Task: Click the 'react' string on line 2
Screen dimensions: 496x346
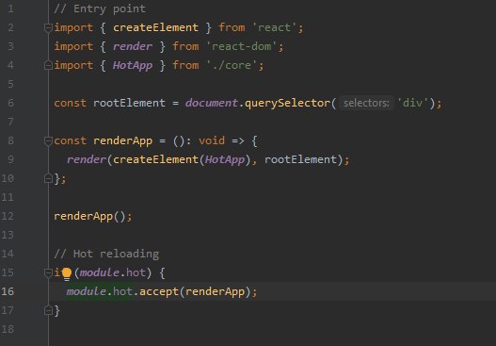Action: point(274,27)
